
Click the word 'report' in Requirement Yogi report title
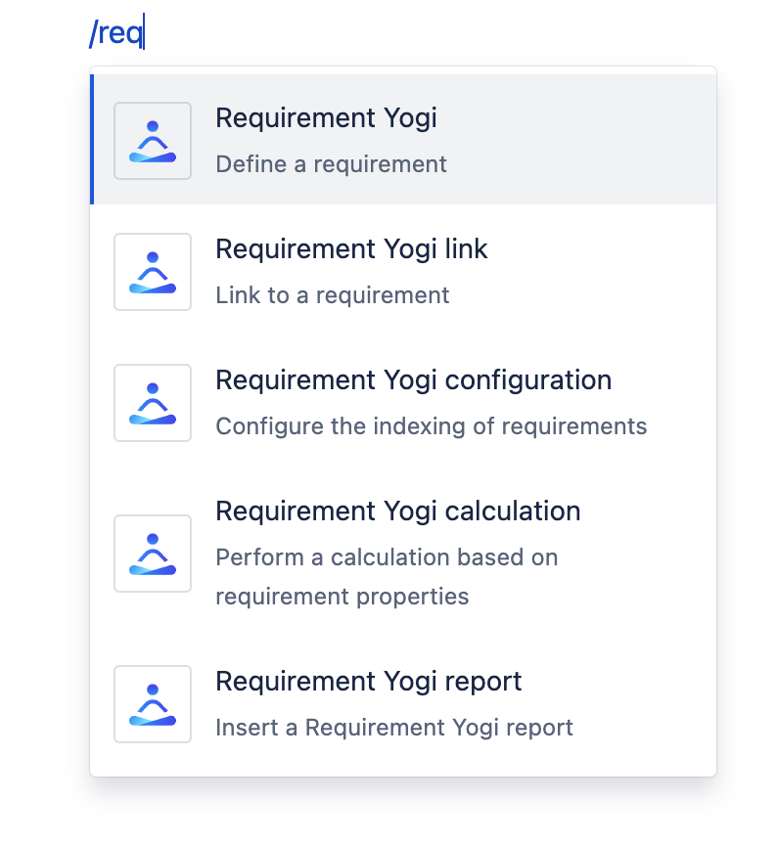484,682
